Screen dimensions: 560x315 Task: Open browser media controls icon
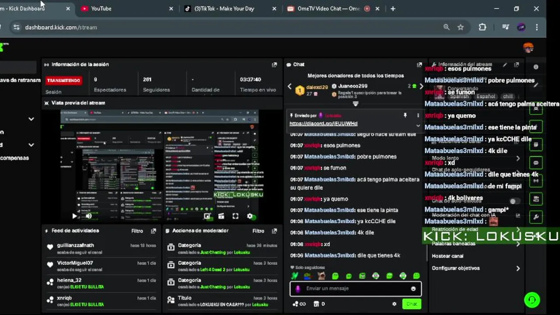[x=506, y=27]
